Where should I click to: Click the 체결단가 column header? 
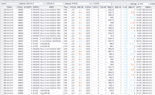point(110,7)
